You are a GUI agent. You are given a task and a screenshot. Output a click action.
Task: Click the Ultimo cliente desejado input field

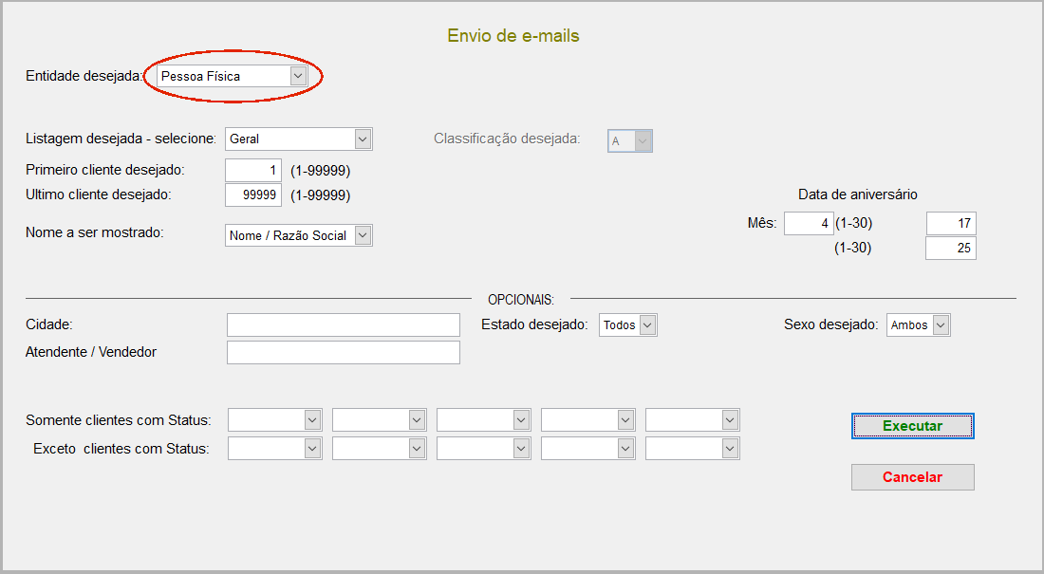251,194
